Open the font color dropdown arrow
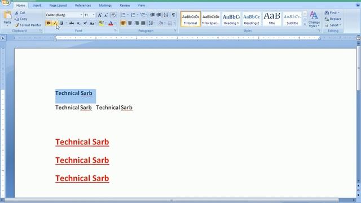Screen dimensions: 361x203 [x=115, y=23]
